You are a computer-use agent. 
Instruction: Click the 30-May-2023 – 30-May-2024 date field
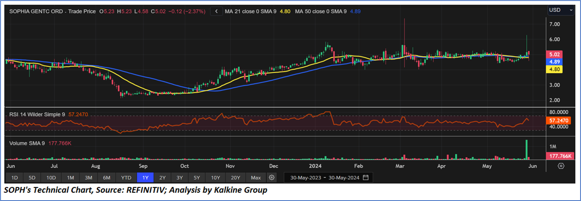(325, 178)
